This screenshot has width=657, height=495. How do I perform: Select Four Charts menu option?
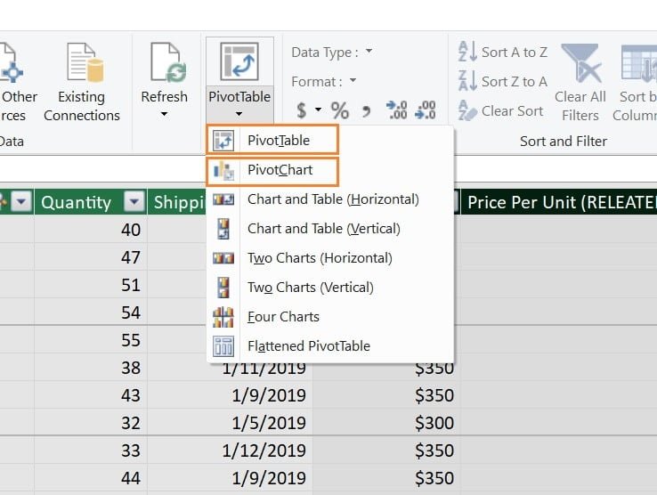pyautogui.click(x=283, y=316)
